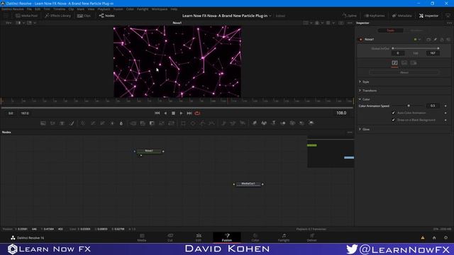Click the Color Animation Speed value field
This screenshot has width=454, height=255.
click(x=433, y=106)
